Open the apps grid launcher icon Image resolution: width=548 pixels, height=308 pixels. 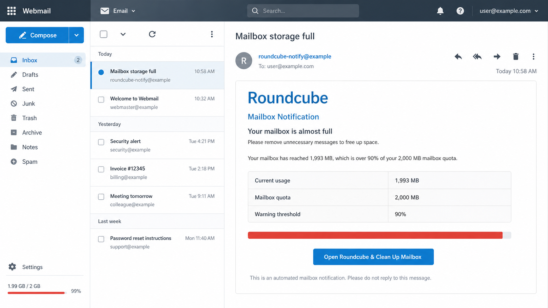(11, 11)
